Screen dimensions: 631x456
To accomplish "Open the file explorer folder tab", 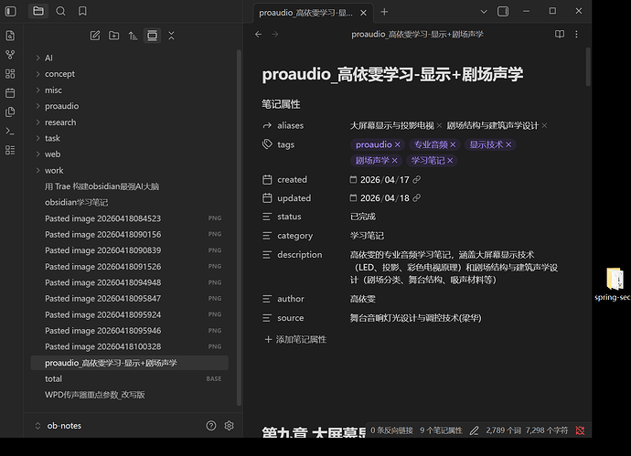I will (x=38, y=11).
